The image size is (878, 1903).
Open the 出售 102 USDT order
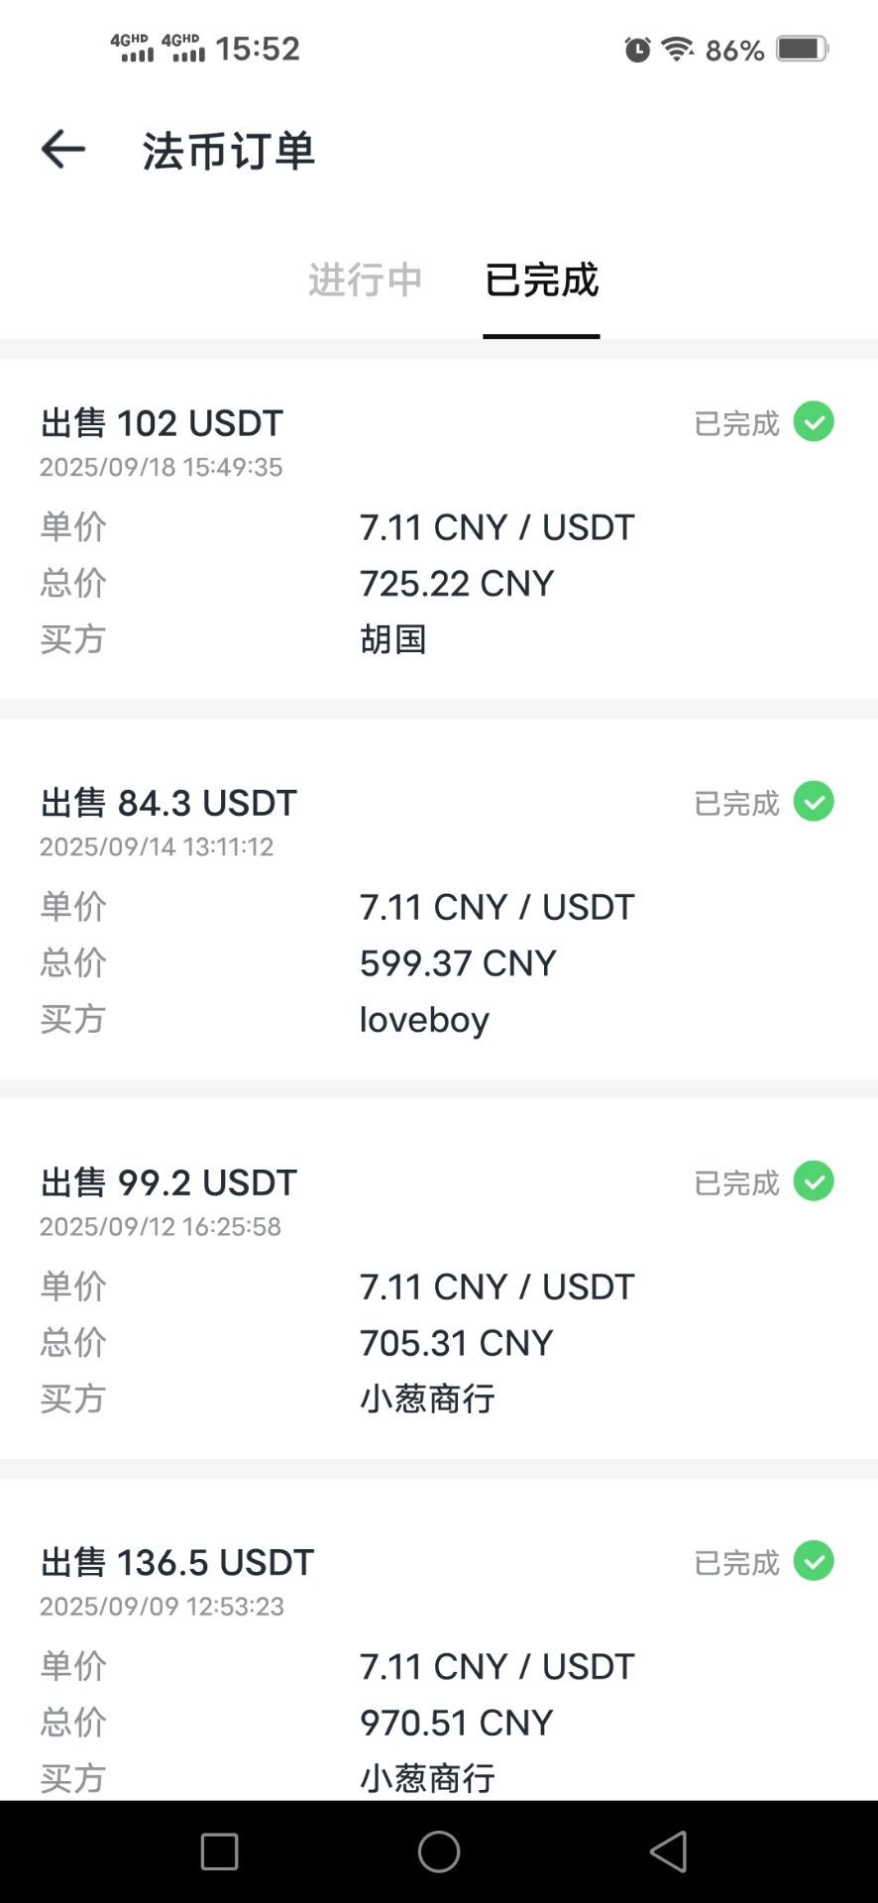(x=162, y=423)
